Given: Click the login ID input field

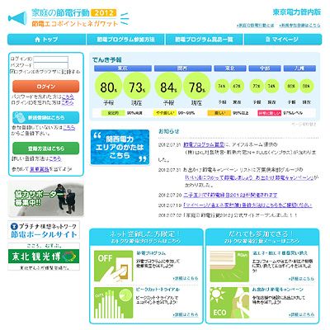Looking at the screenshot, I should (x=51, y=59).
